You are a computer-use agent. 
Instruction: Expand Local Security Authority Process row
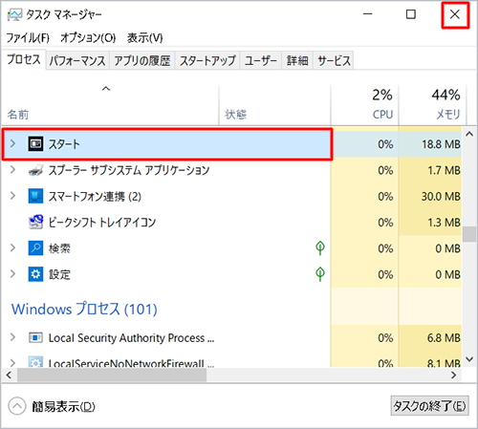coord(12,337)
